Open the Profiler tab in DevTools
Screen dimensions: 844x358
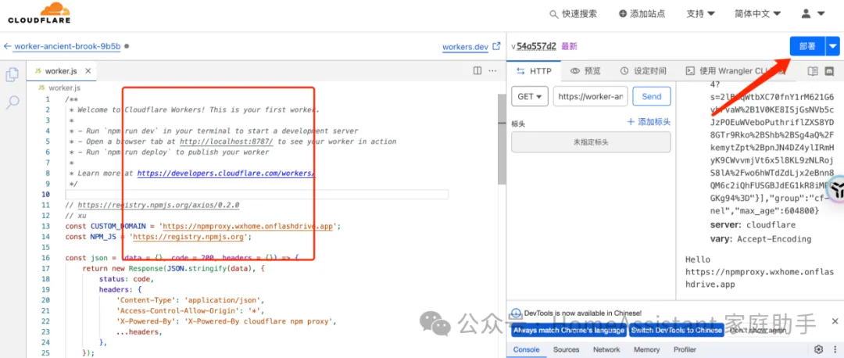[x=685, y=350]
